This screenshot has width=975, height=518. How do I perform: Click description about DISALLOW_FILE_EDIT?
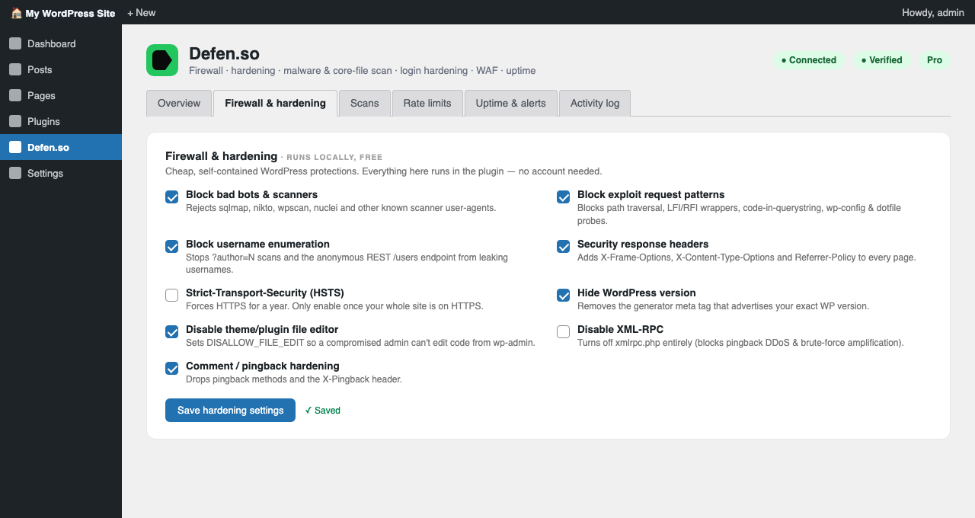360,343
